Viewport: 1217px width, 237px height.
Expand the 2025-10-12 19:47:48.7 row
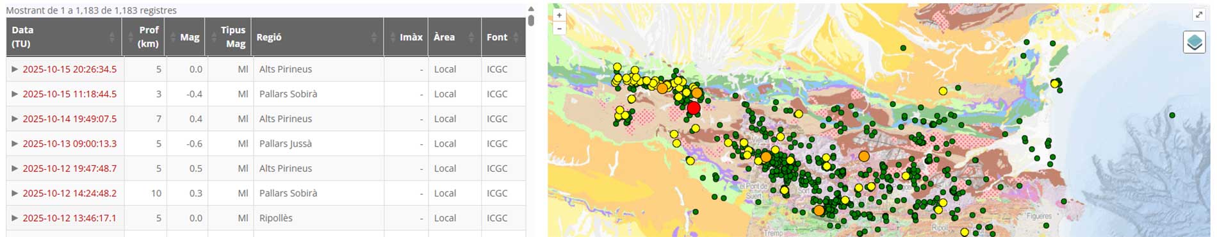(x=15, y=168)
